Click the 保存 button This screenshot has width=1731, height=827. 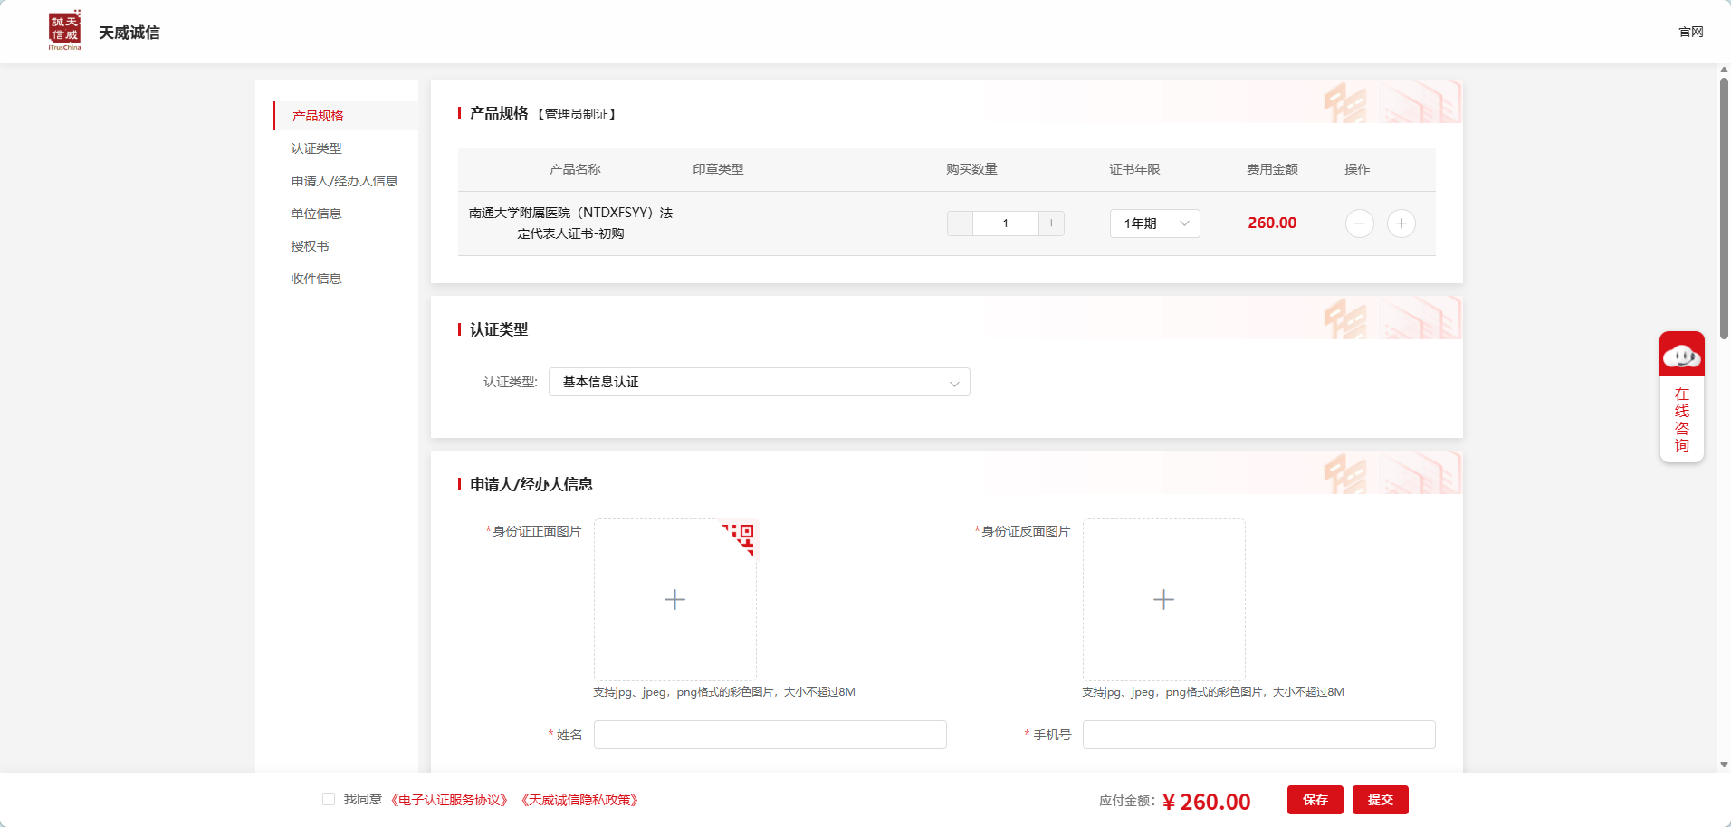click(x=1315, y=800)
